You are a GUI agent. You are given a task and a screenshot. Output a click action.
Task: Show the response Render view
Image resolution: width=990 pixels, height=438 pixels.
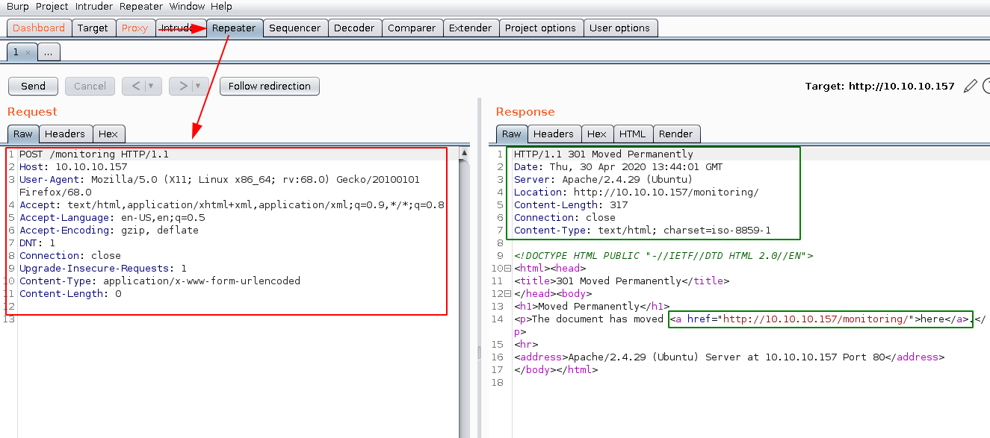pyautogui.click(x=675, y=134)
